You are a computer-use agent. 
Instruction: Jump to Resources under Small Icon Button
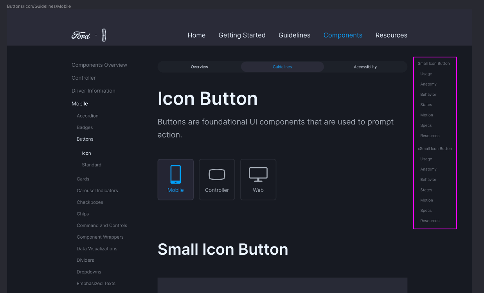pyautogui.click(x=430, y=136)
